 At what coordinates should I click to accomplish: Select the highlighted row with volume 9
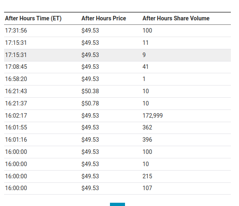point(117,55)
